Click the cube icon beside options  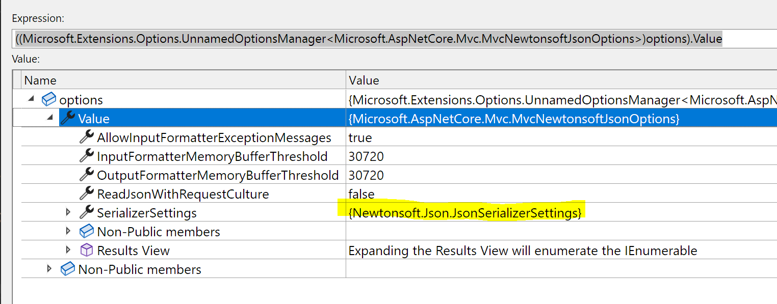point(48,99)
